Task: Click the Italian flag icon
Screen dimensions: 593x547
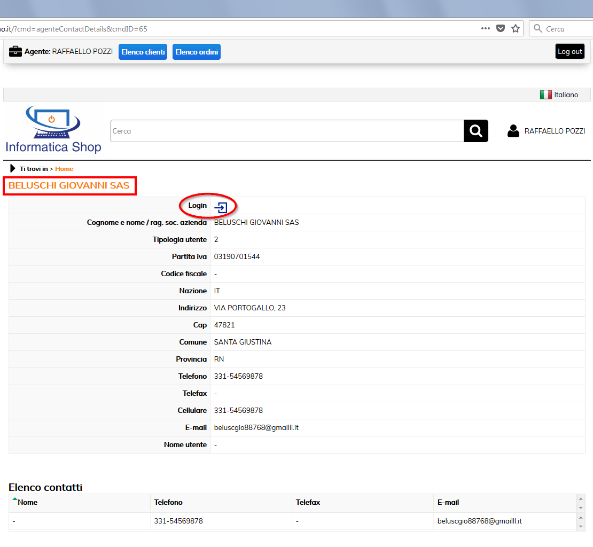Action: (545, 95)
